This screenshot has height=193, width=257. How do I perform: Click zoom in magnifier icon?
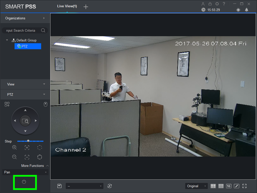tap(15, 147)
